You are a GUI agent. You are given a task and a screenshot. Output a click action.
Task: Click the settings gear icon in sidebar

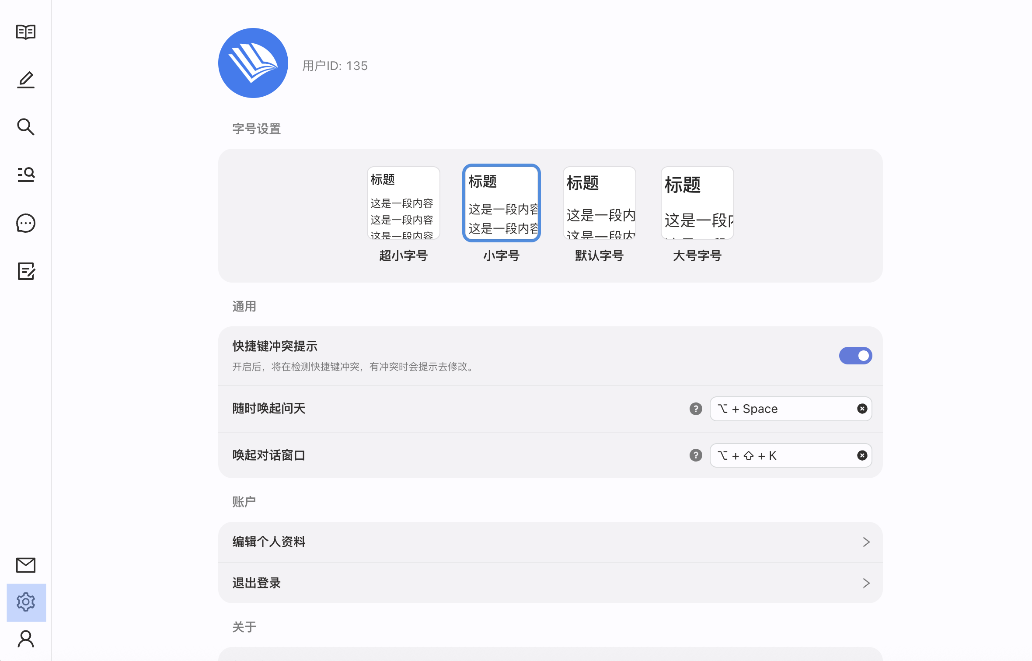(26, 602)
